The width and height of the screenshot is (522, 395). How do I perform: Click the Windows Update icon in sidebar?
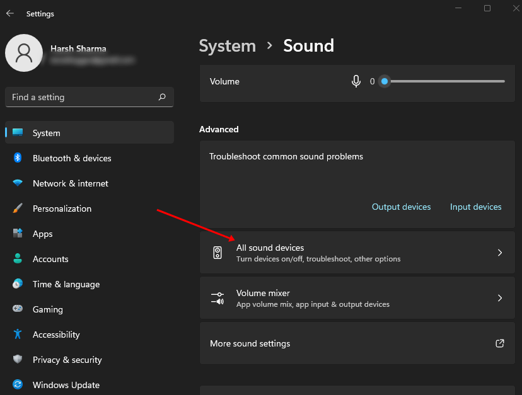18,385
